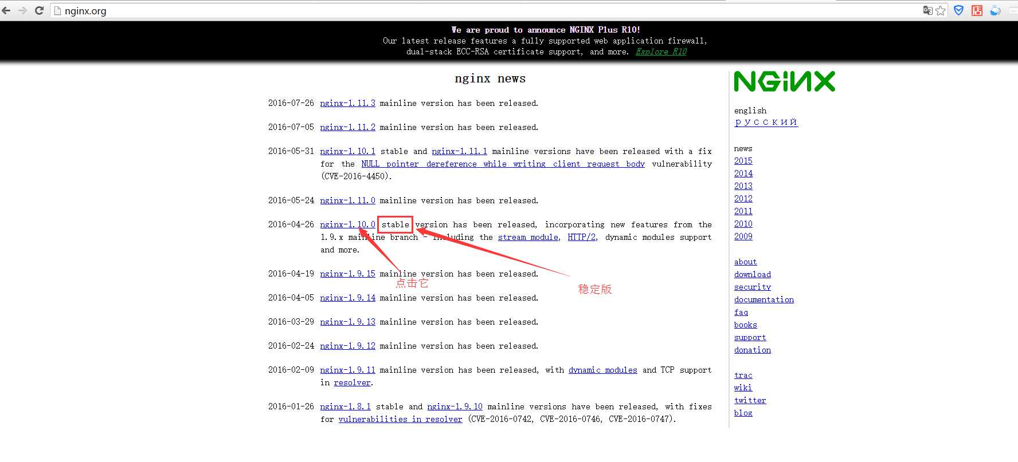The width and height of the screenshot is (1018, 462).
Task: Open nginx-1.8.1 stable link
Action: pos(345,406)
